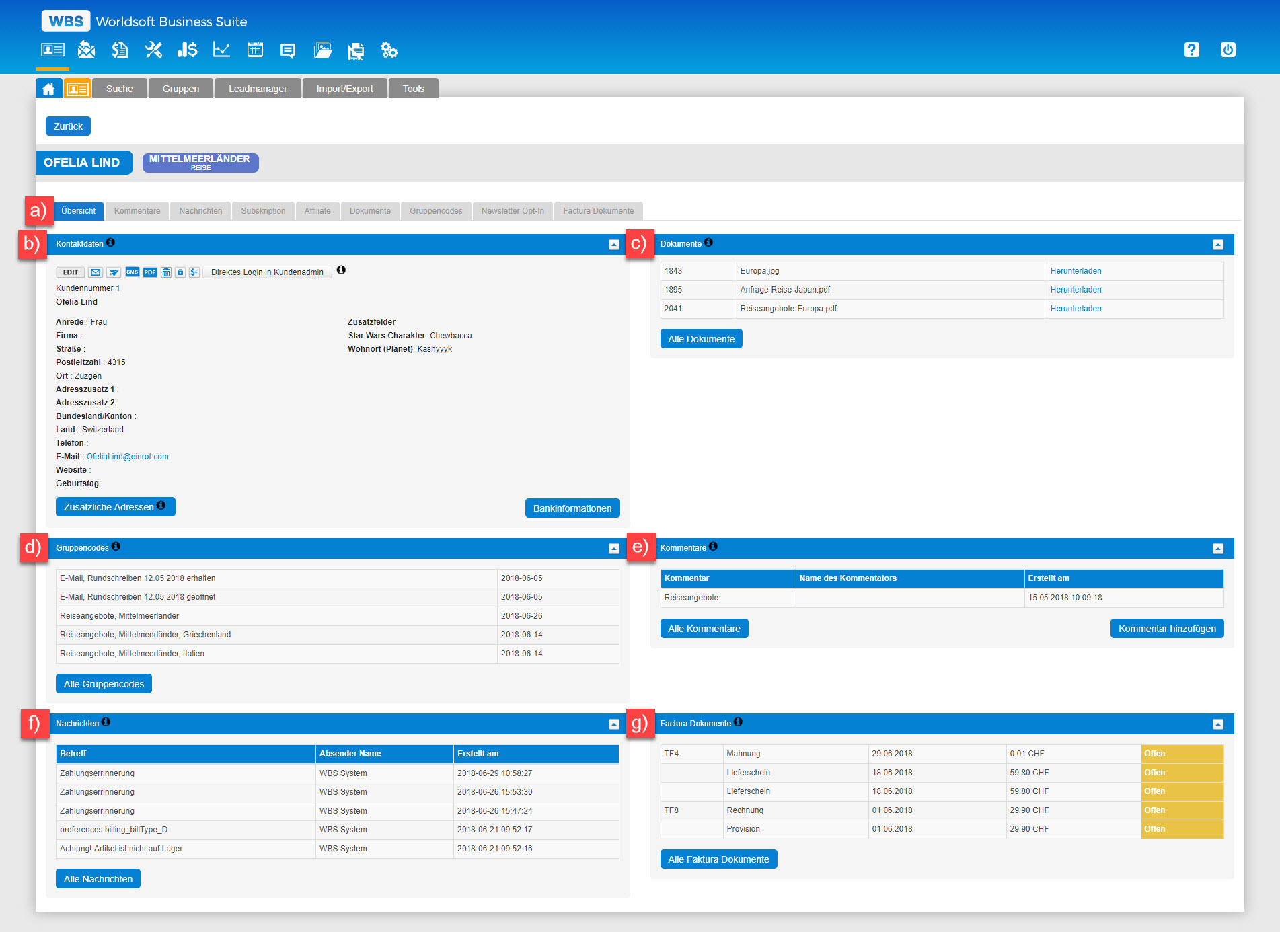Viewport: 1280px width, 932px height.
Task: Download Europa.jpg via Herunterladen link
Action: [1076, 271]
